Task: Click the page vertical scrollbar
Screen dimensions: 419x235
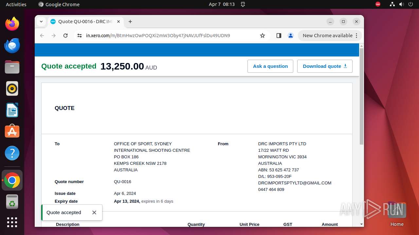Action: pos(361,96)
